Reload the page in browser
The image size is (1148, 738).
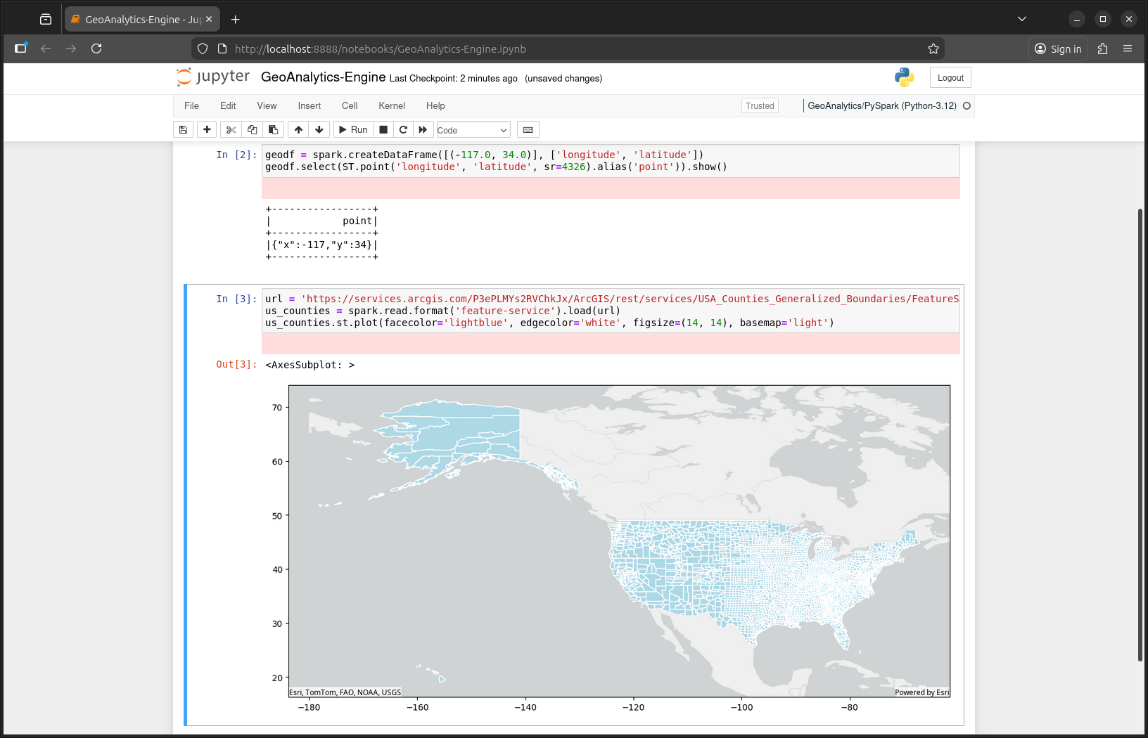coord(96,48)
